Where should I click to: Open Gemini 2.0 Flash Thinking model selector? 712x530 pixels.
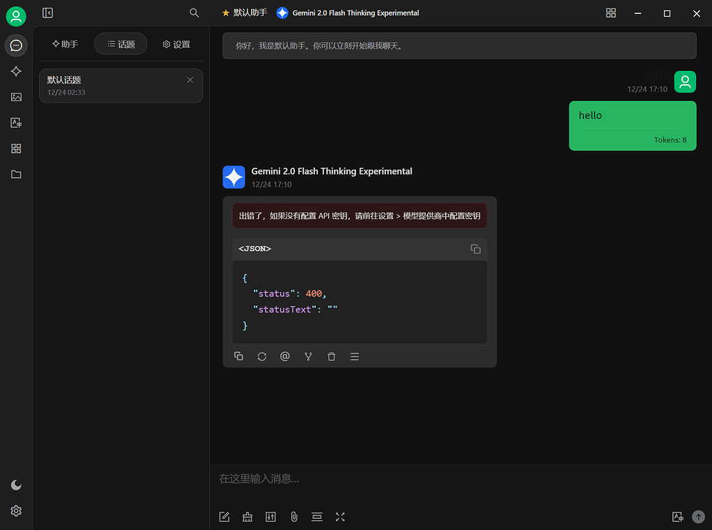pos(348,13)
